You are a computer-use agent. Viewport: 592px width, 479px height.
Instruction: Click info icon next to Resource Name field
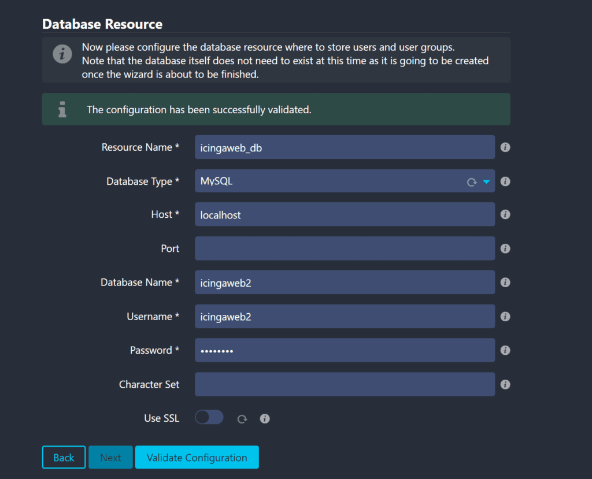coord(505,147)
